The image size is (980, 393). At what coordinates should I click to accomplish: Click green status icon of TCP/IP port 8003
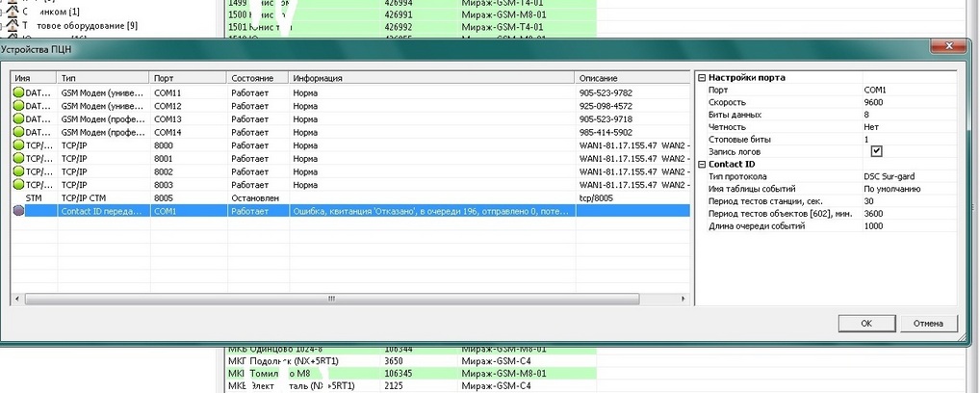click(x=18, y=184)
